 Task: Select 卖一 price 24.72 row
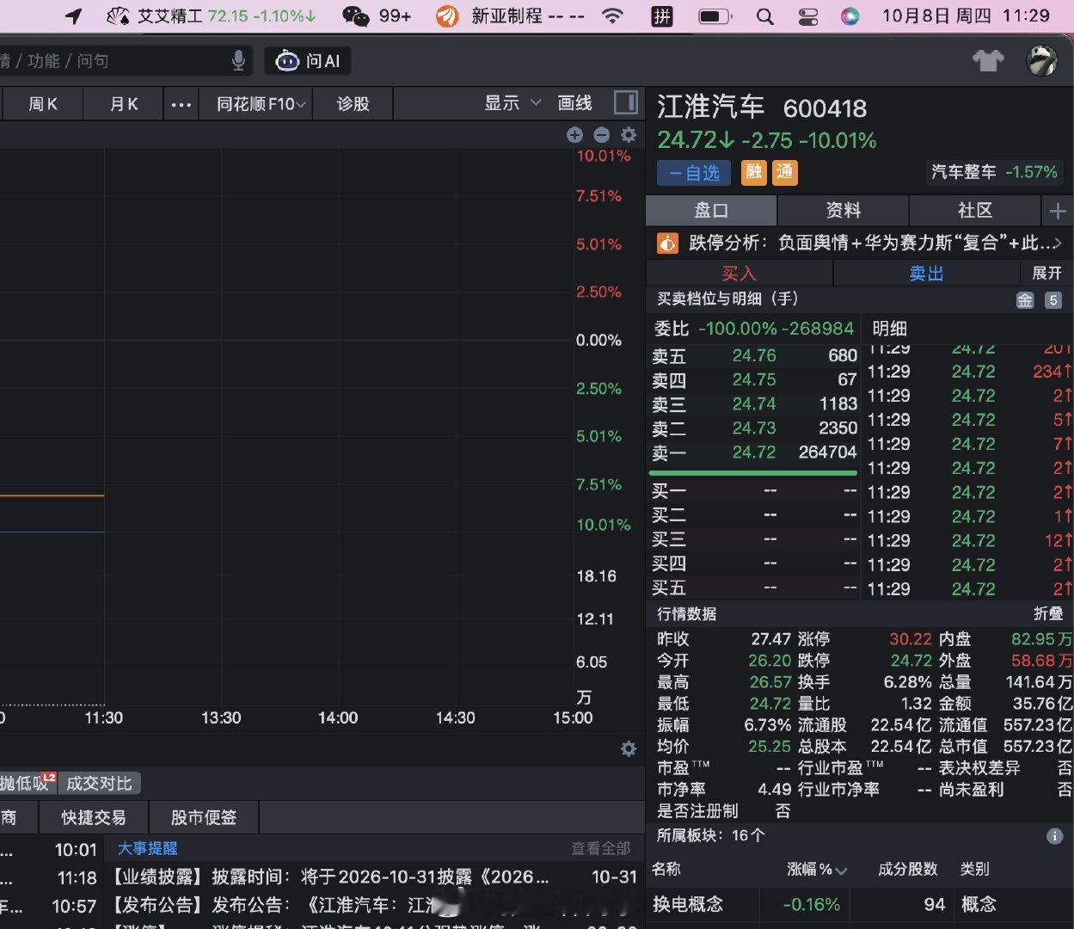coord(753,452)
